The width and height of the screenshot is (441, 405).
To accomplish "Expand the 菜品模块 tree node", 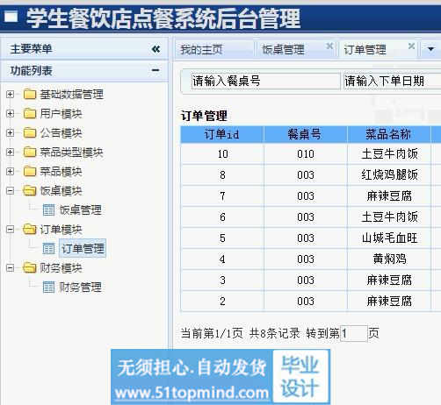I will click(x=10, y=171).
